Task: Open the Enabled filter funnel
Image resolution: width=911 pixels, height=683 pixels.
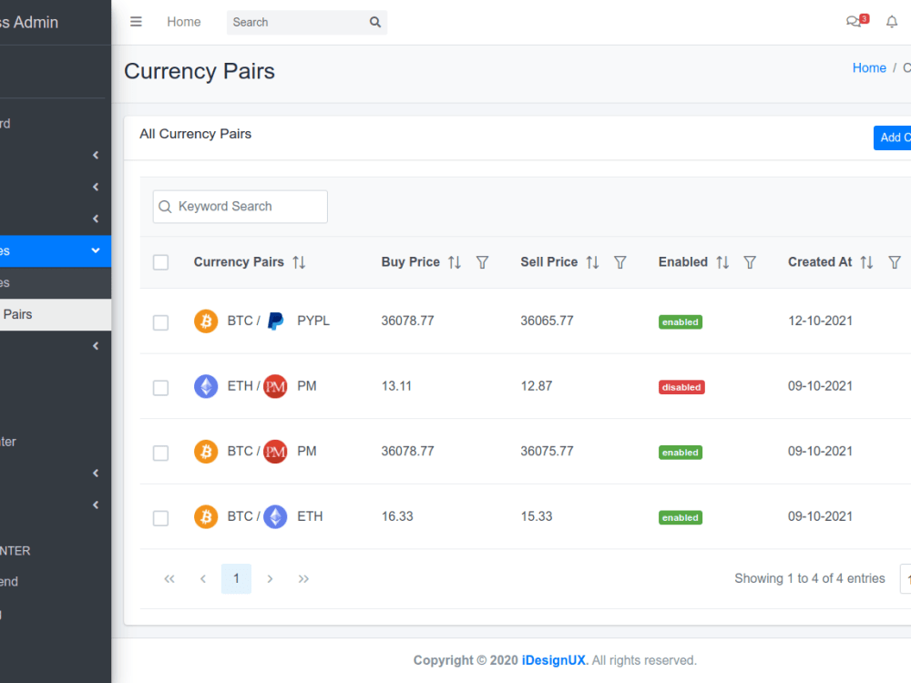Action: tap(750, 262)
